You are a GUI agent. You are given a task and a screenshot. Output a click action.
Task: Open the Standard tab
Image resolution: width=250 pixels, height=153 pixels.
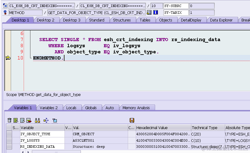[x=97, y=20]
